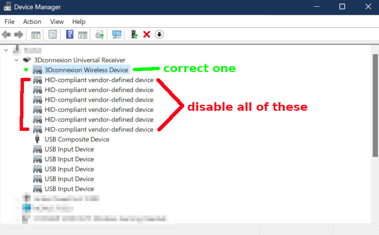Viewport: 379px width, 235px height.
Task: Toggle the action pane toolbar icon
Action: click(83, 35)
